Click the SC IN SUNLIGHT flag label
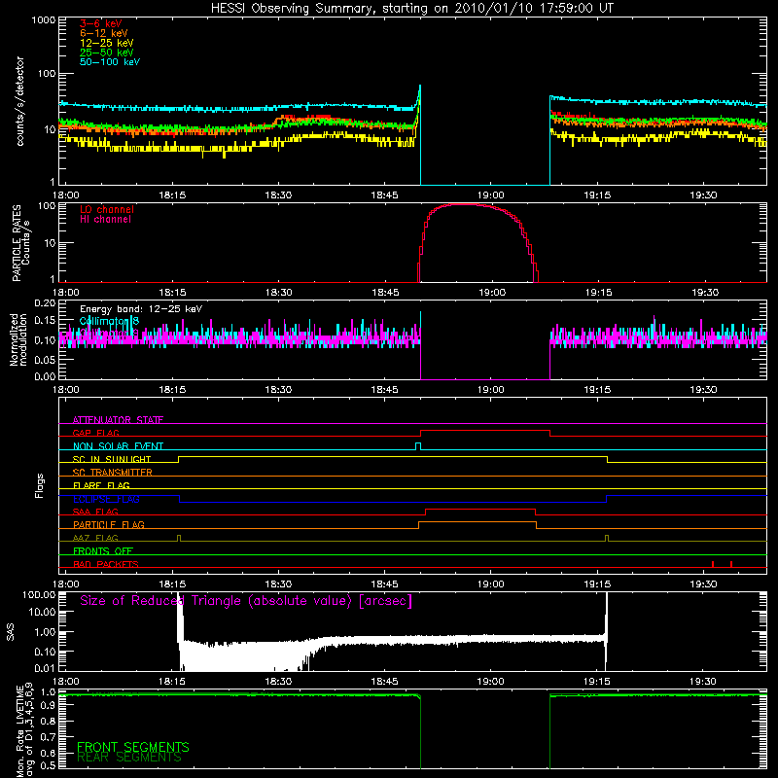Image resolution: width=778 pixels, height=778 pixels. [112, 459]
